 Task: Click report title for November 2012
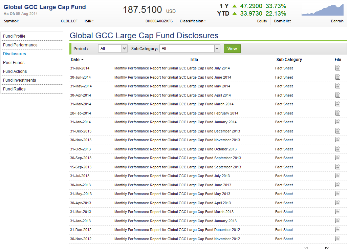pyautogui.click(x=177, y=239)
